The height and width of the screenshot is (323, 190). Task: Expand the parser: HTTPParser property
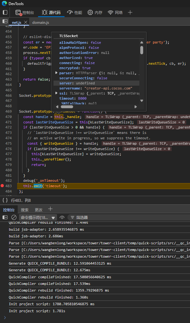(56, 73)
